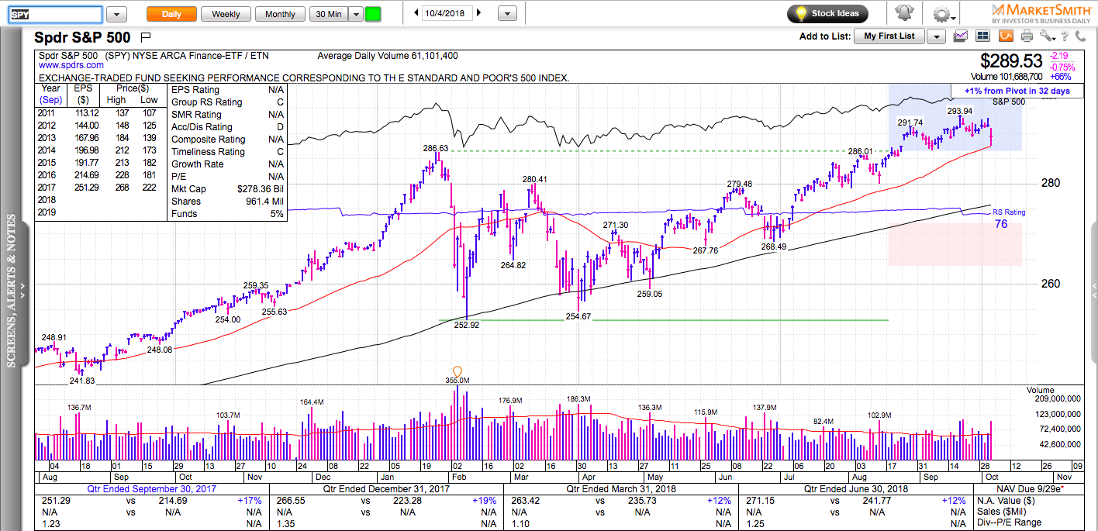Click the blue pattern highlight area near 291.74

click(x=955, y=116)
